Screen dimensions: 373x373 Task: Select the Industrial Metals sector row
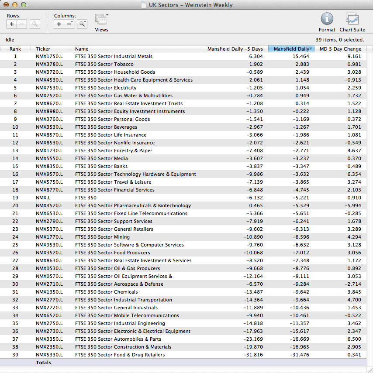pos(114,56)
